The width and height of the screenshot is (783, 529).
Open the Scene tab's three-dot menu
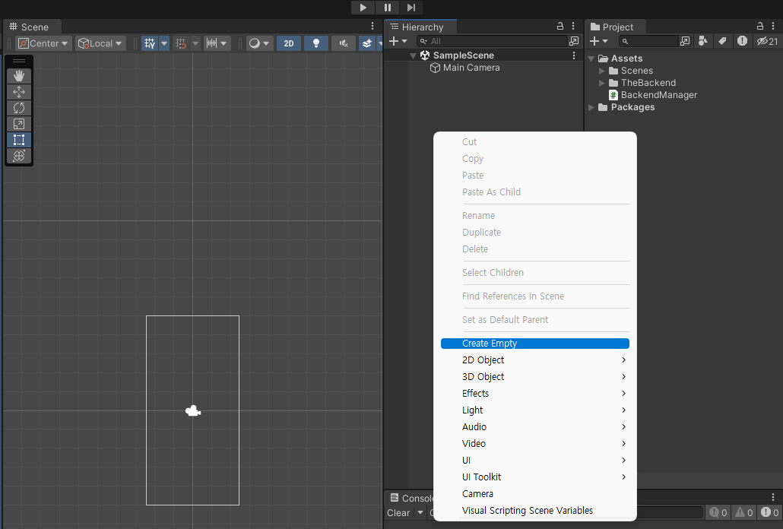click(x=372, y=26)
